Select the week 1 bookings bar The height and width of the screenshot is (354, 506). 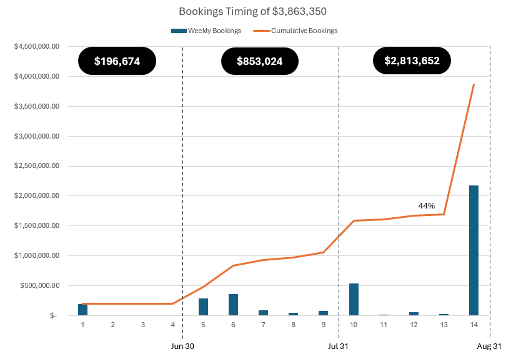(x=82, y=310)
